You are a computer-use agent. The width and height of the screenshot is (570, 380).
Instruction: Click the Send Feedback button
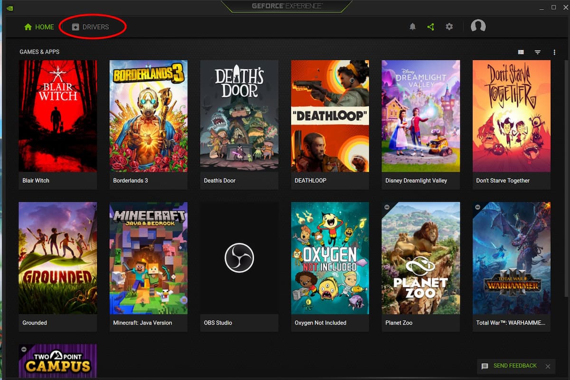[510, 366]
